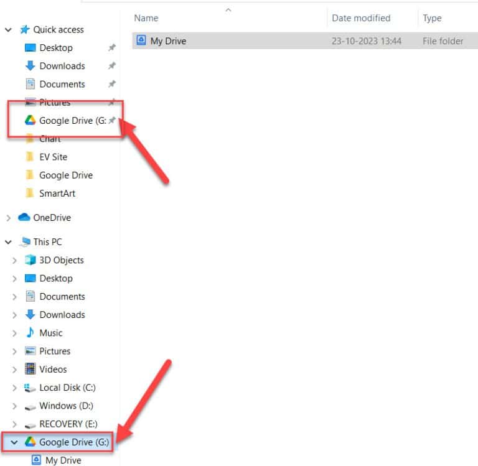Collapse the This PC node

[x=8, y=242]
